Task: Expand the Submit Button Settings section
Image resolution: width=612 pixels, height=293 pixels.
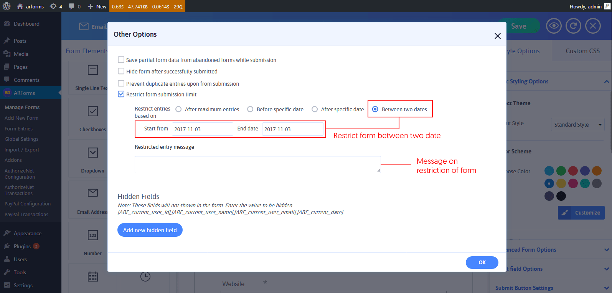Action: point(607,288)
